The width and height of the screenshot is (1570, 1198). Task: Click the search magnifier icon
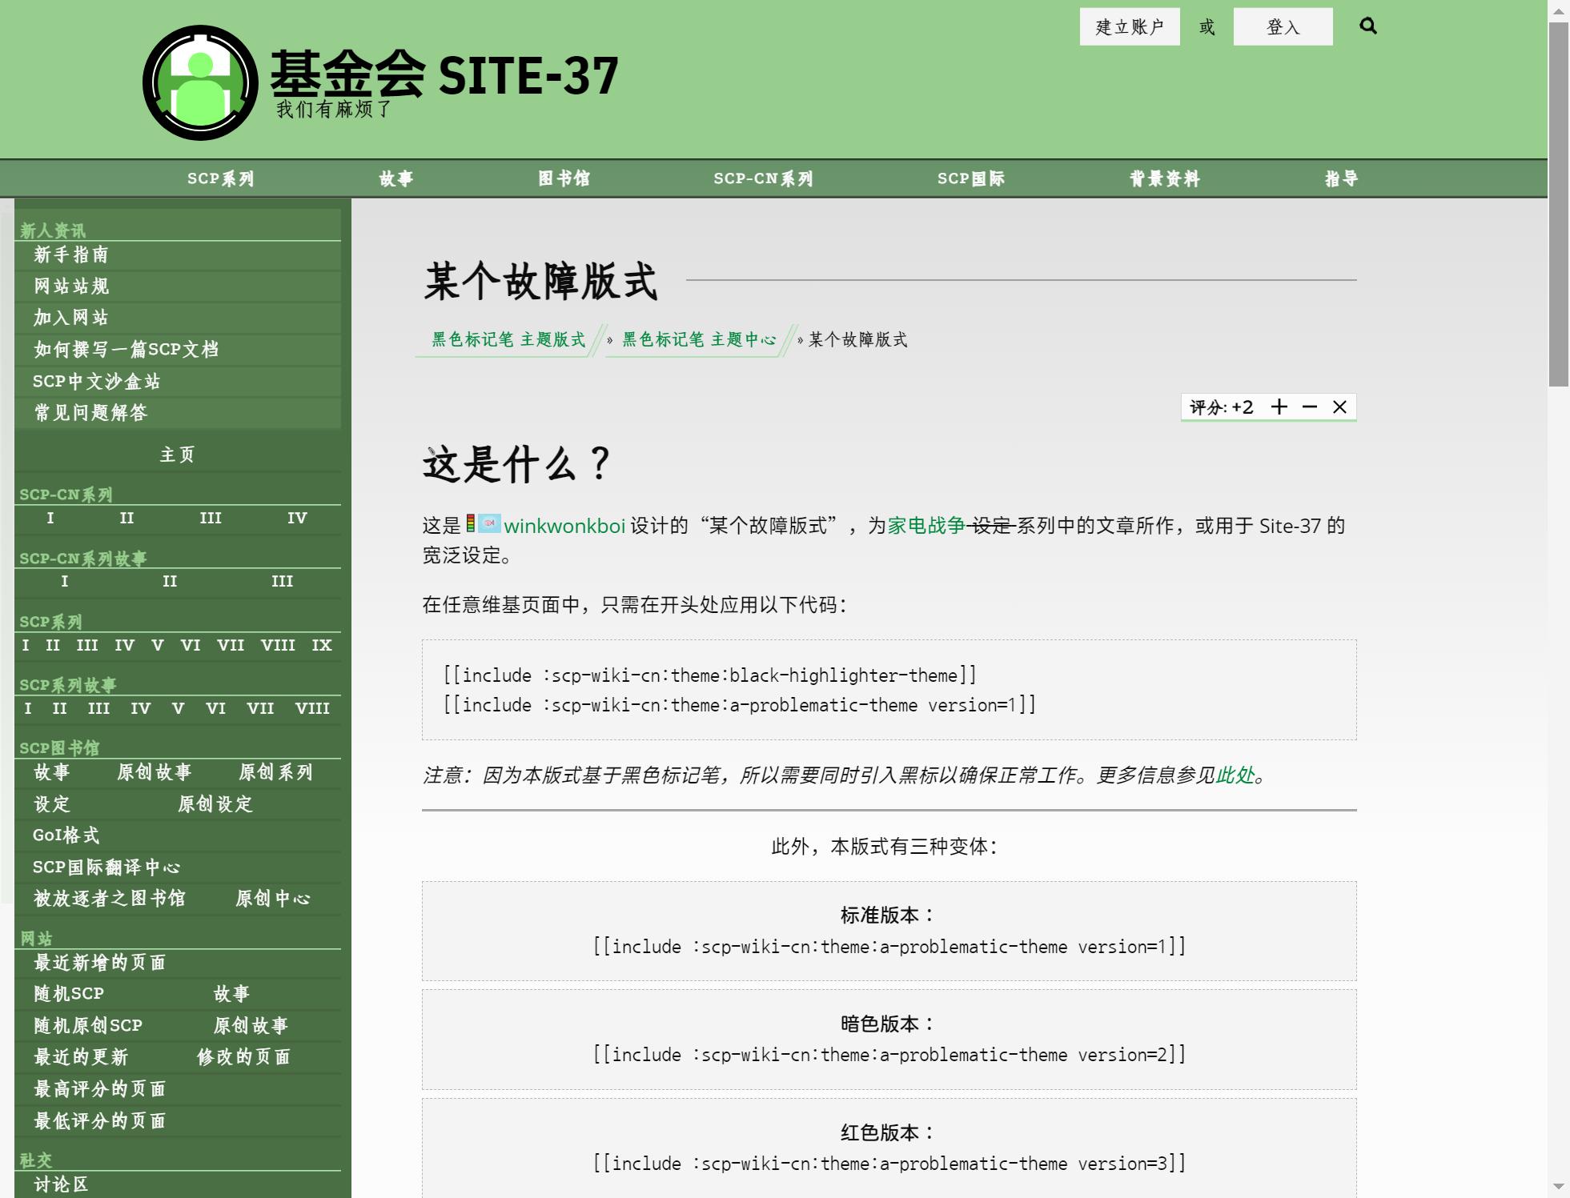coord(1368,26)
